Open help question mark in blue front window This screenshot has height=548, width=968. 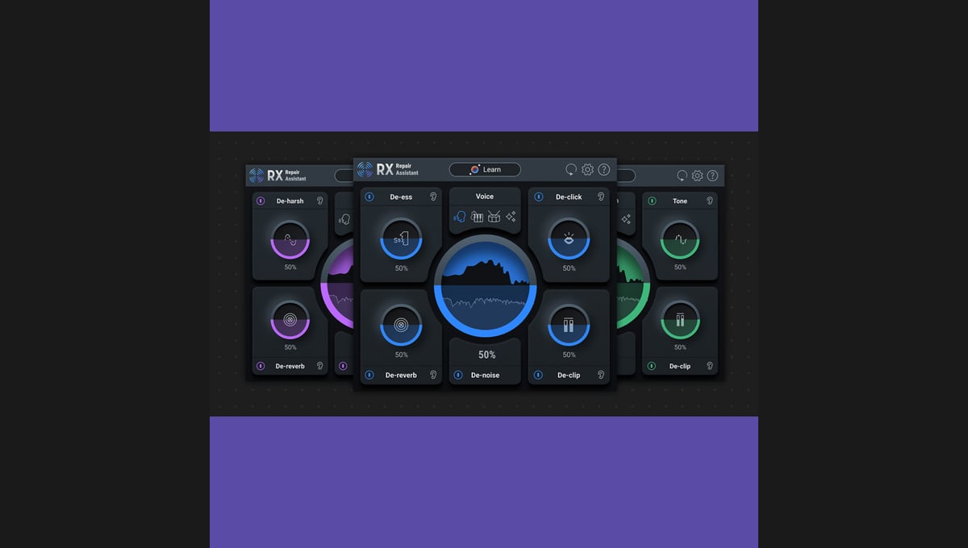coord(603,169)
